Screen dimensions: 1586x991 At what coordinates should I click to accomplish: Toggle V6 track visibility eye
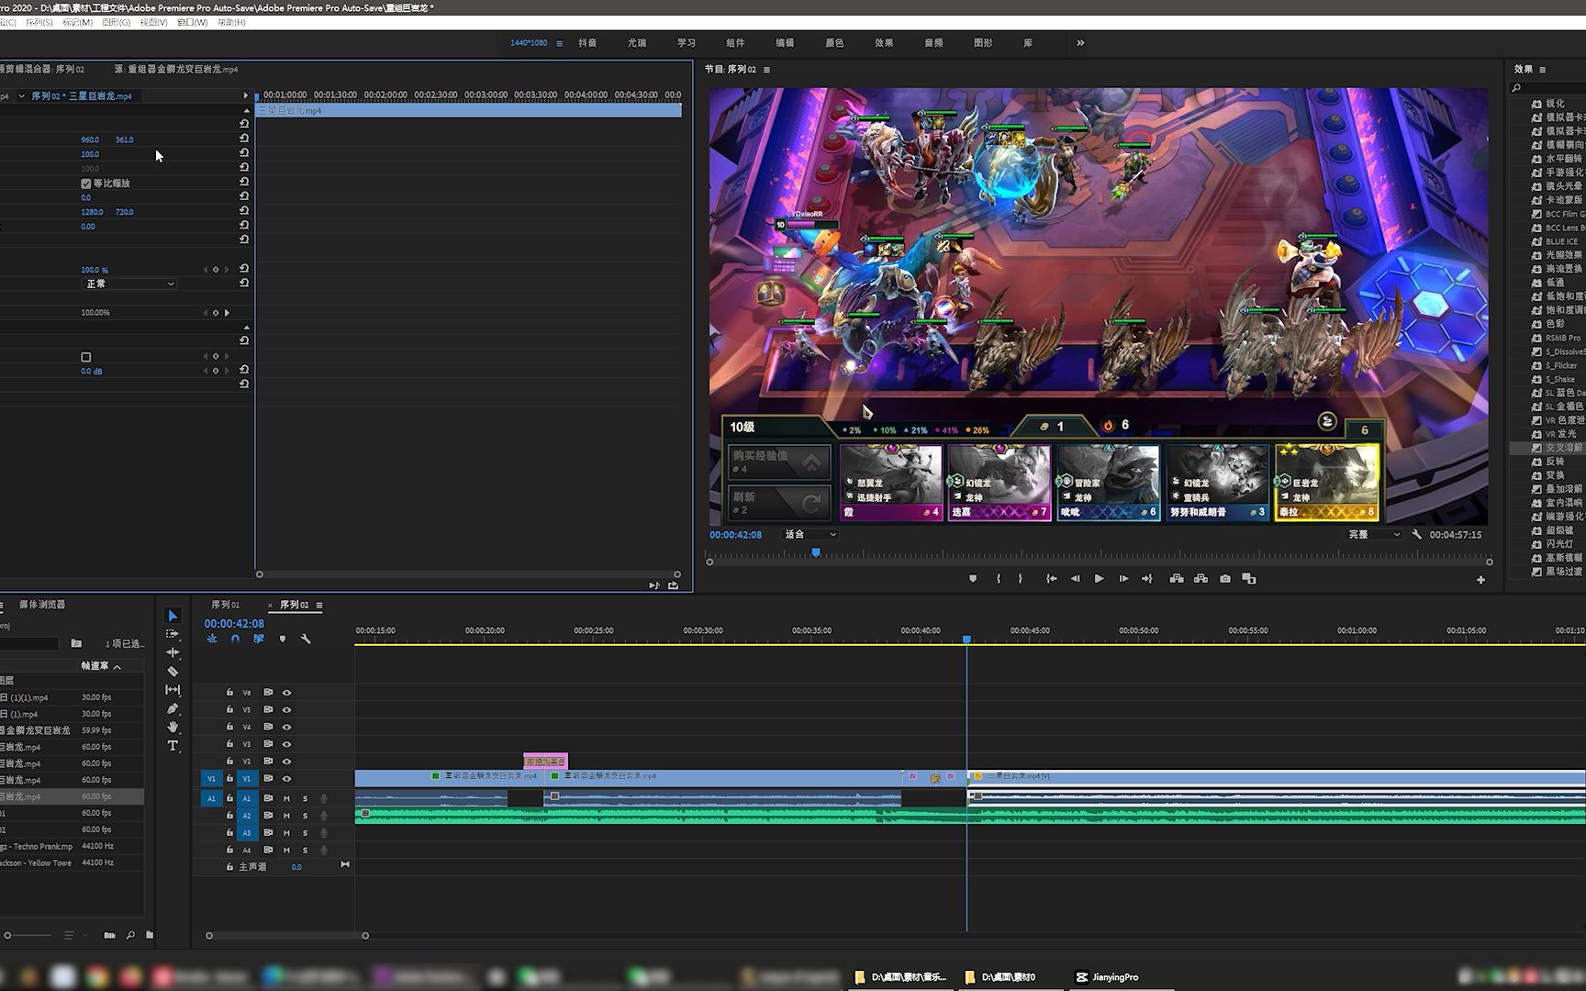point(287,693)
